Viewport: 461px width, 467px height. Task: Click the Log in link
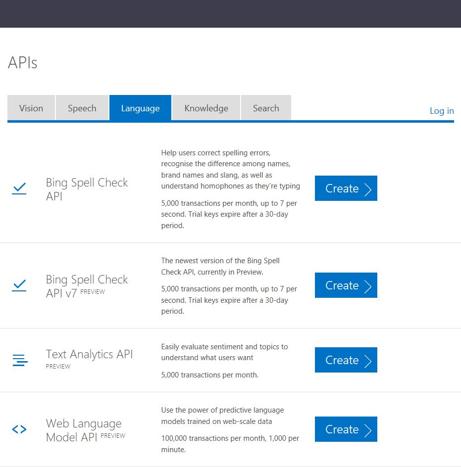coord(442,111)
